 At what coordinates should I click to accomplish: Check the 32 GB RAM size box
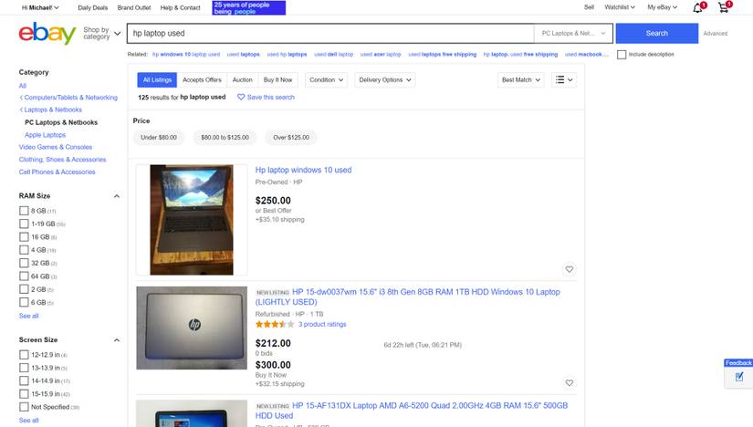coord(24,263)
